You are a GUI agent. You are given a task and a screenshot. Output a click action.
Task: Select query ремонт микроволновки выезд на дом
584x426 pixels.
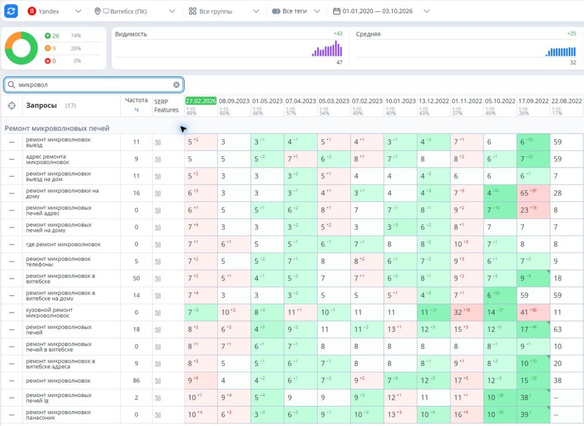coord(59,177)
